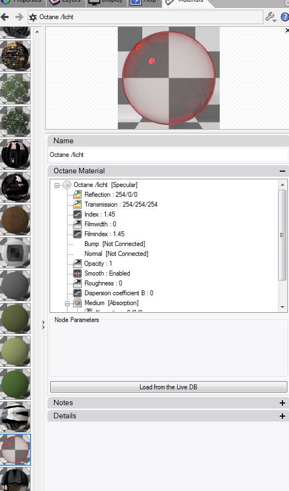Select the Roughness : 0 row
The height and width of the screenshot is (491, 289).
pos(104,283)
